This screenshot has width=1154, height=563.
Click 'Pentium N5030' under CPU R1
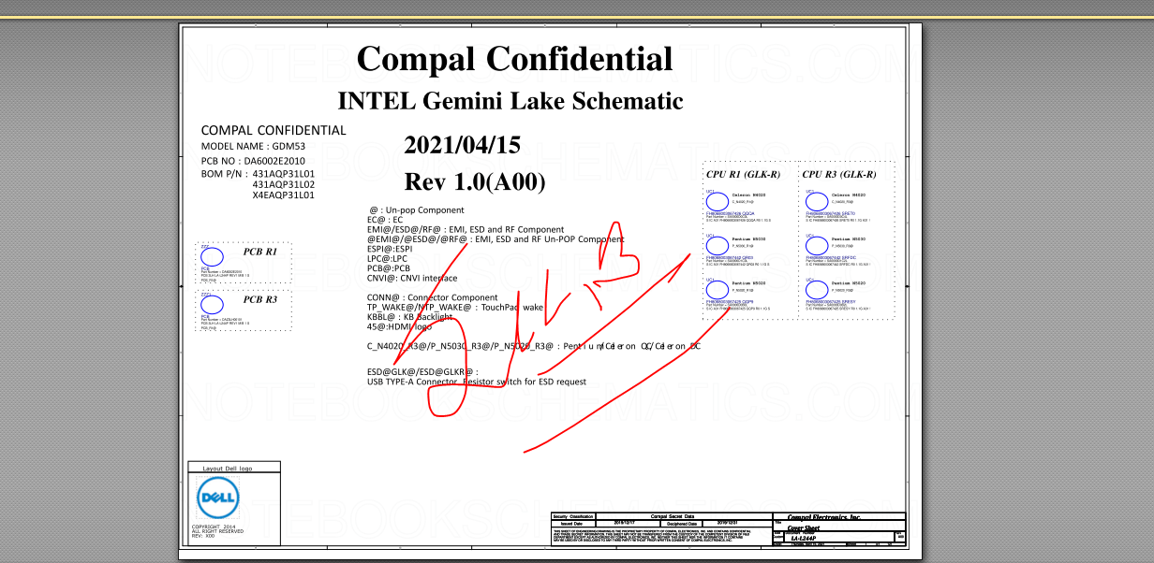[x=748, y=238]
